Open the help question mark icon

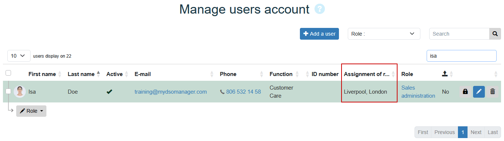(x=319, y=9)
